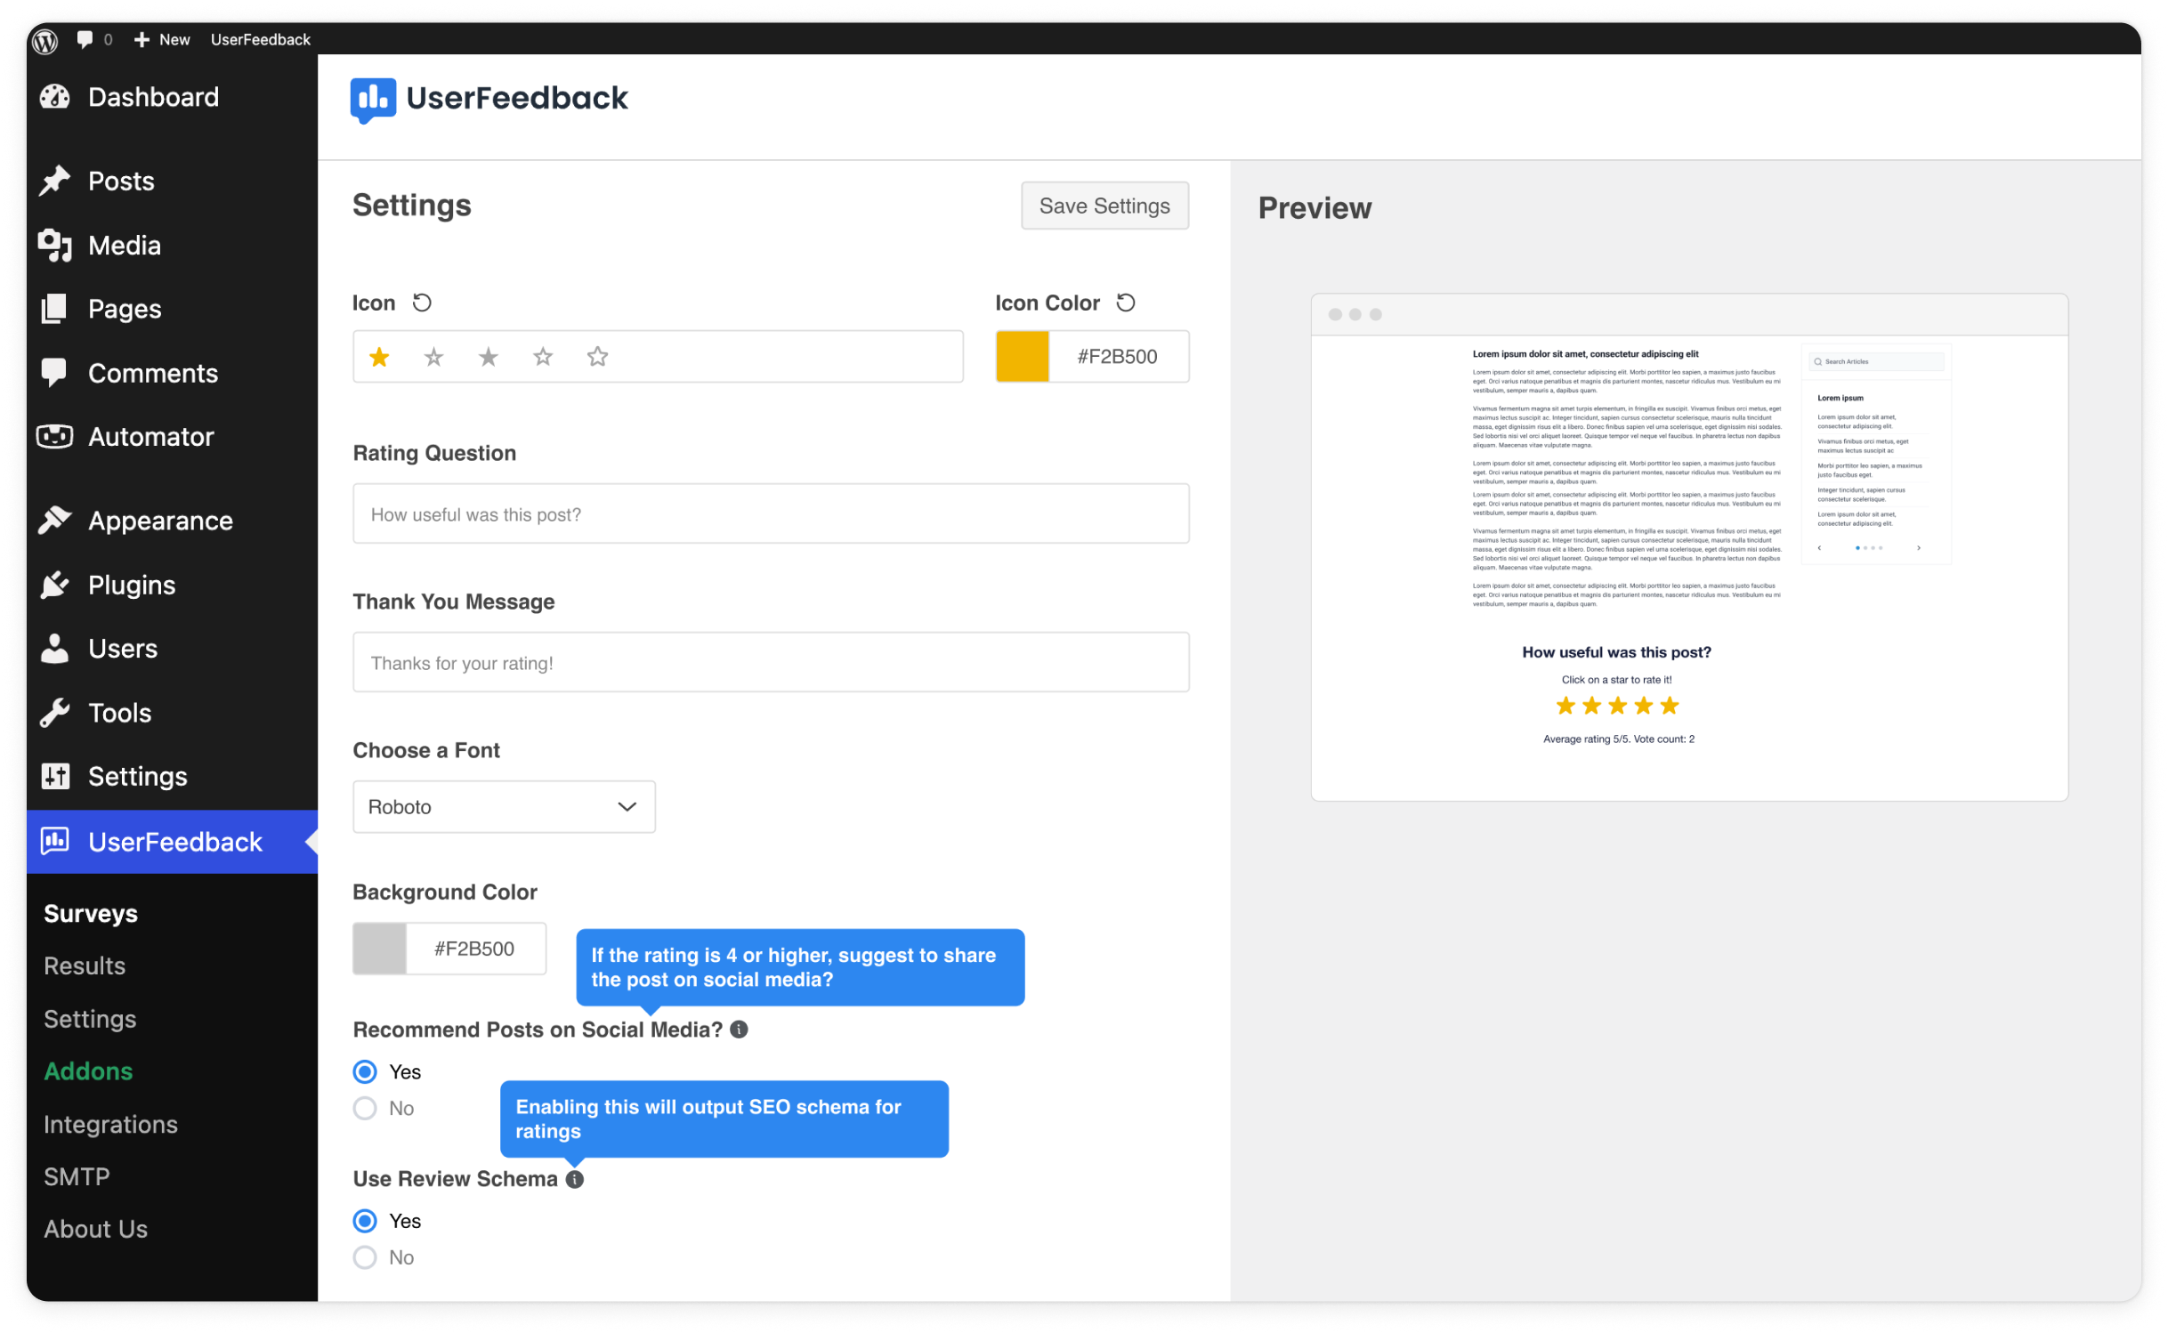Screen dimensions: 2168x1333
Task: Click the info icon beside Use Review Schema
Action: [574, 1179]
